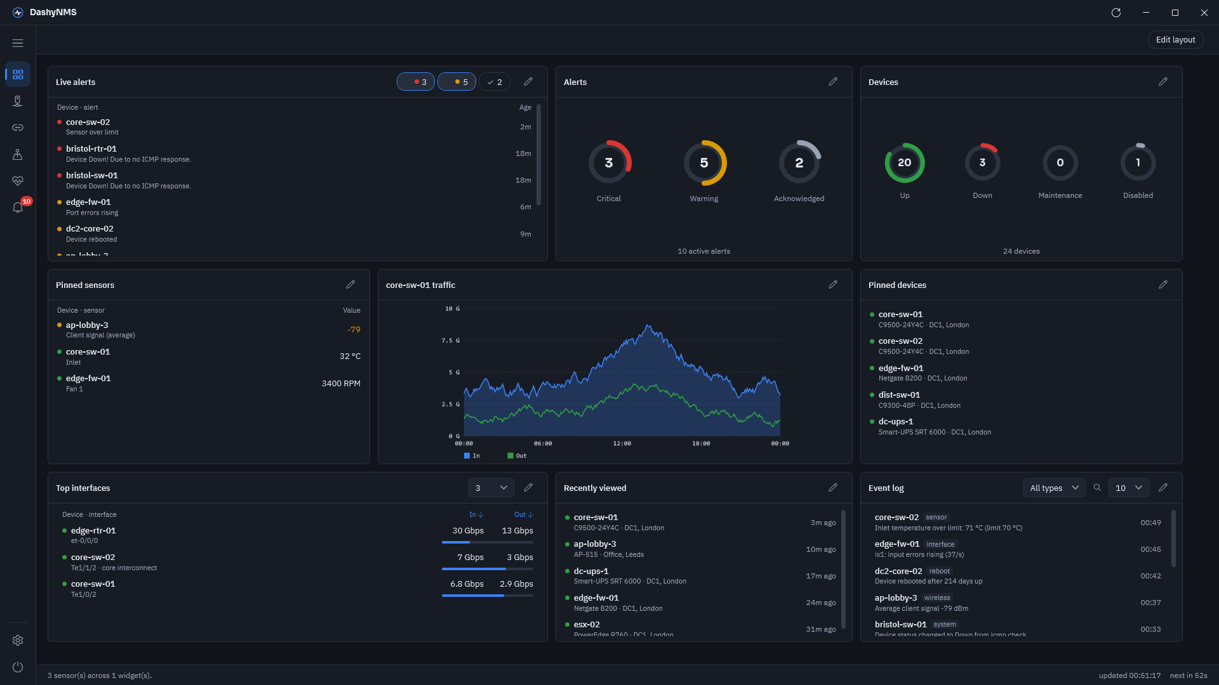Viewport: 1219px width, 685px height.
Task: Edit the Recently viewed widget
Action: (x=833, y=488)
